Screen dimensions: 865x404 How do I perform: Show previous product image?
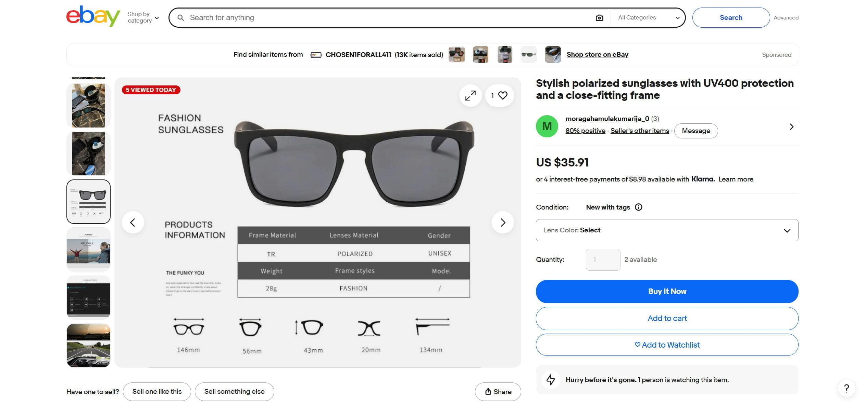(x=133, y=223)
